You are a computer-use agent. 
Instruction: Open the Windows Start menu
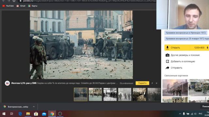click(x=4, y=114)
